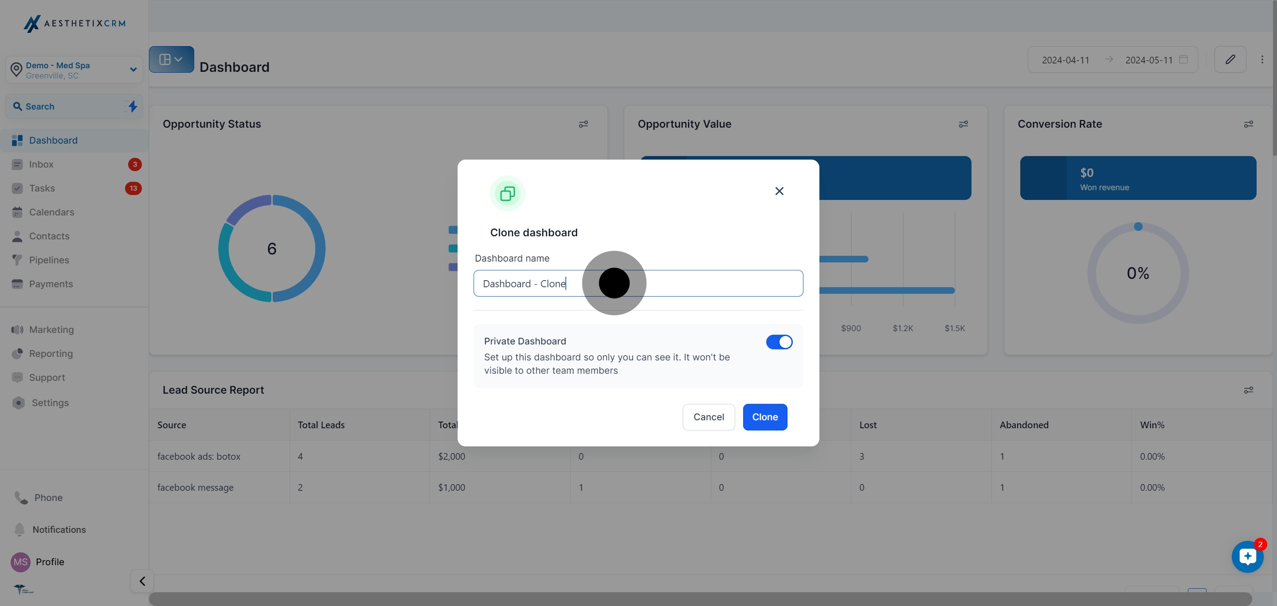Click the calendar icon in date range
Image resolution: width=1277 pixels, height=606 pixels.
1183,59
